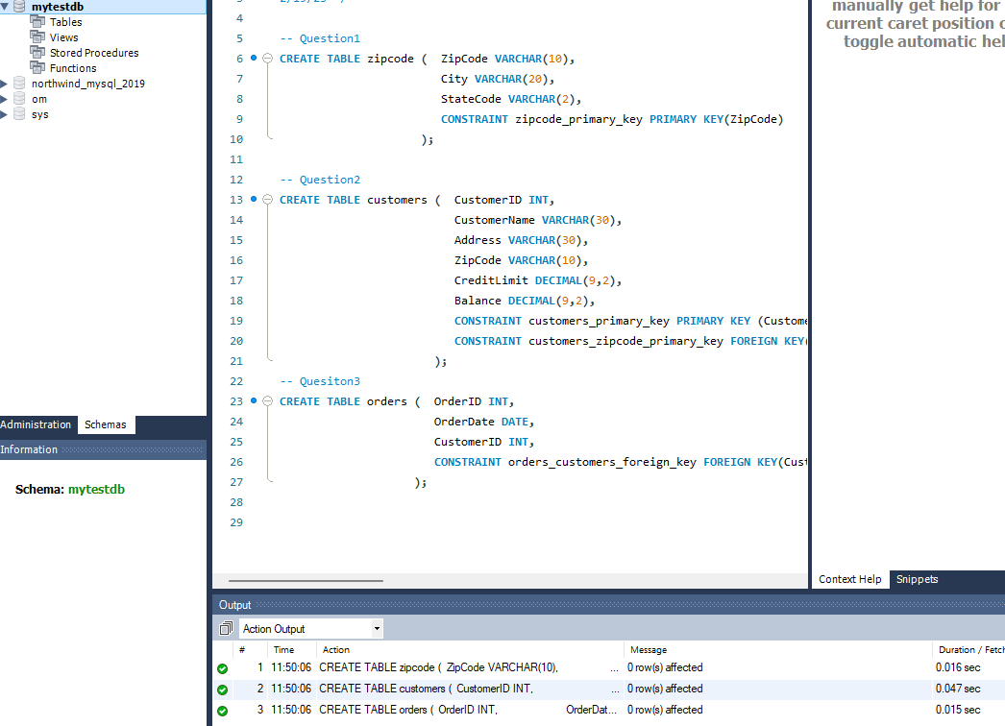Image resolution: width=1005 pixels, height=726 pixels.
Task: Click the Message column header
Action: (x=648, y=650)
